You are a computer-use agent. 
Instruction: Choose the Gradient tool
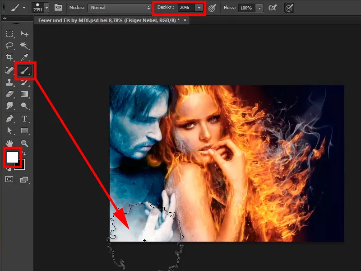[x=24, y=94]
